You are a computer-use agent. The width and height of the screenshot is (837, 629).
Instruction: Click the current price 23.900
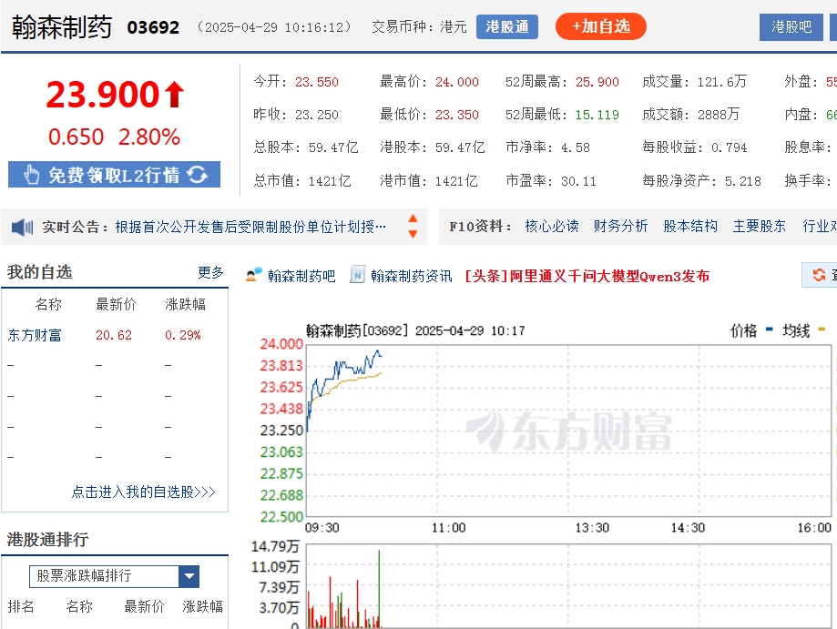click(x=103, y=95)
